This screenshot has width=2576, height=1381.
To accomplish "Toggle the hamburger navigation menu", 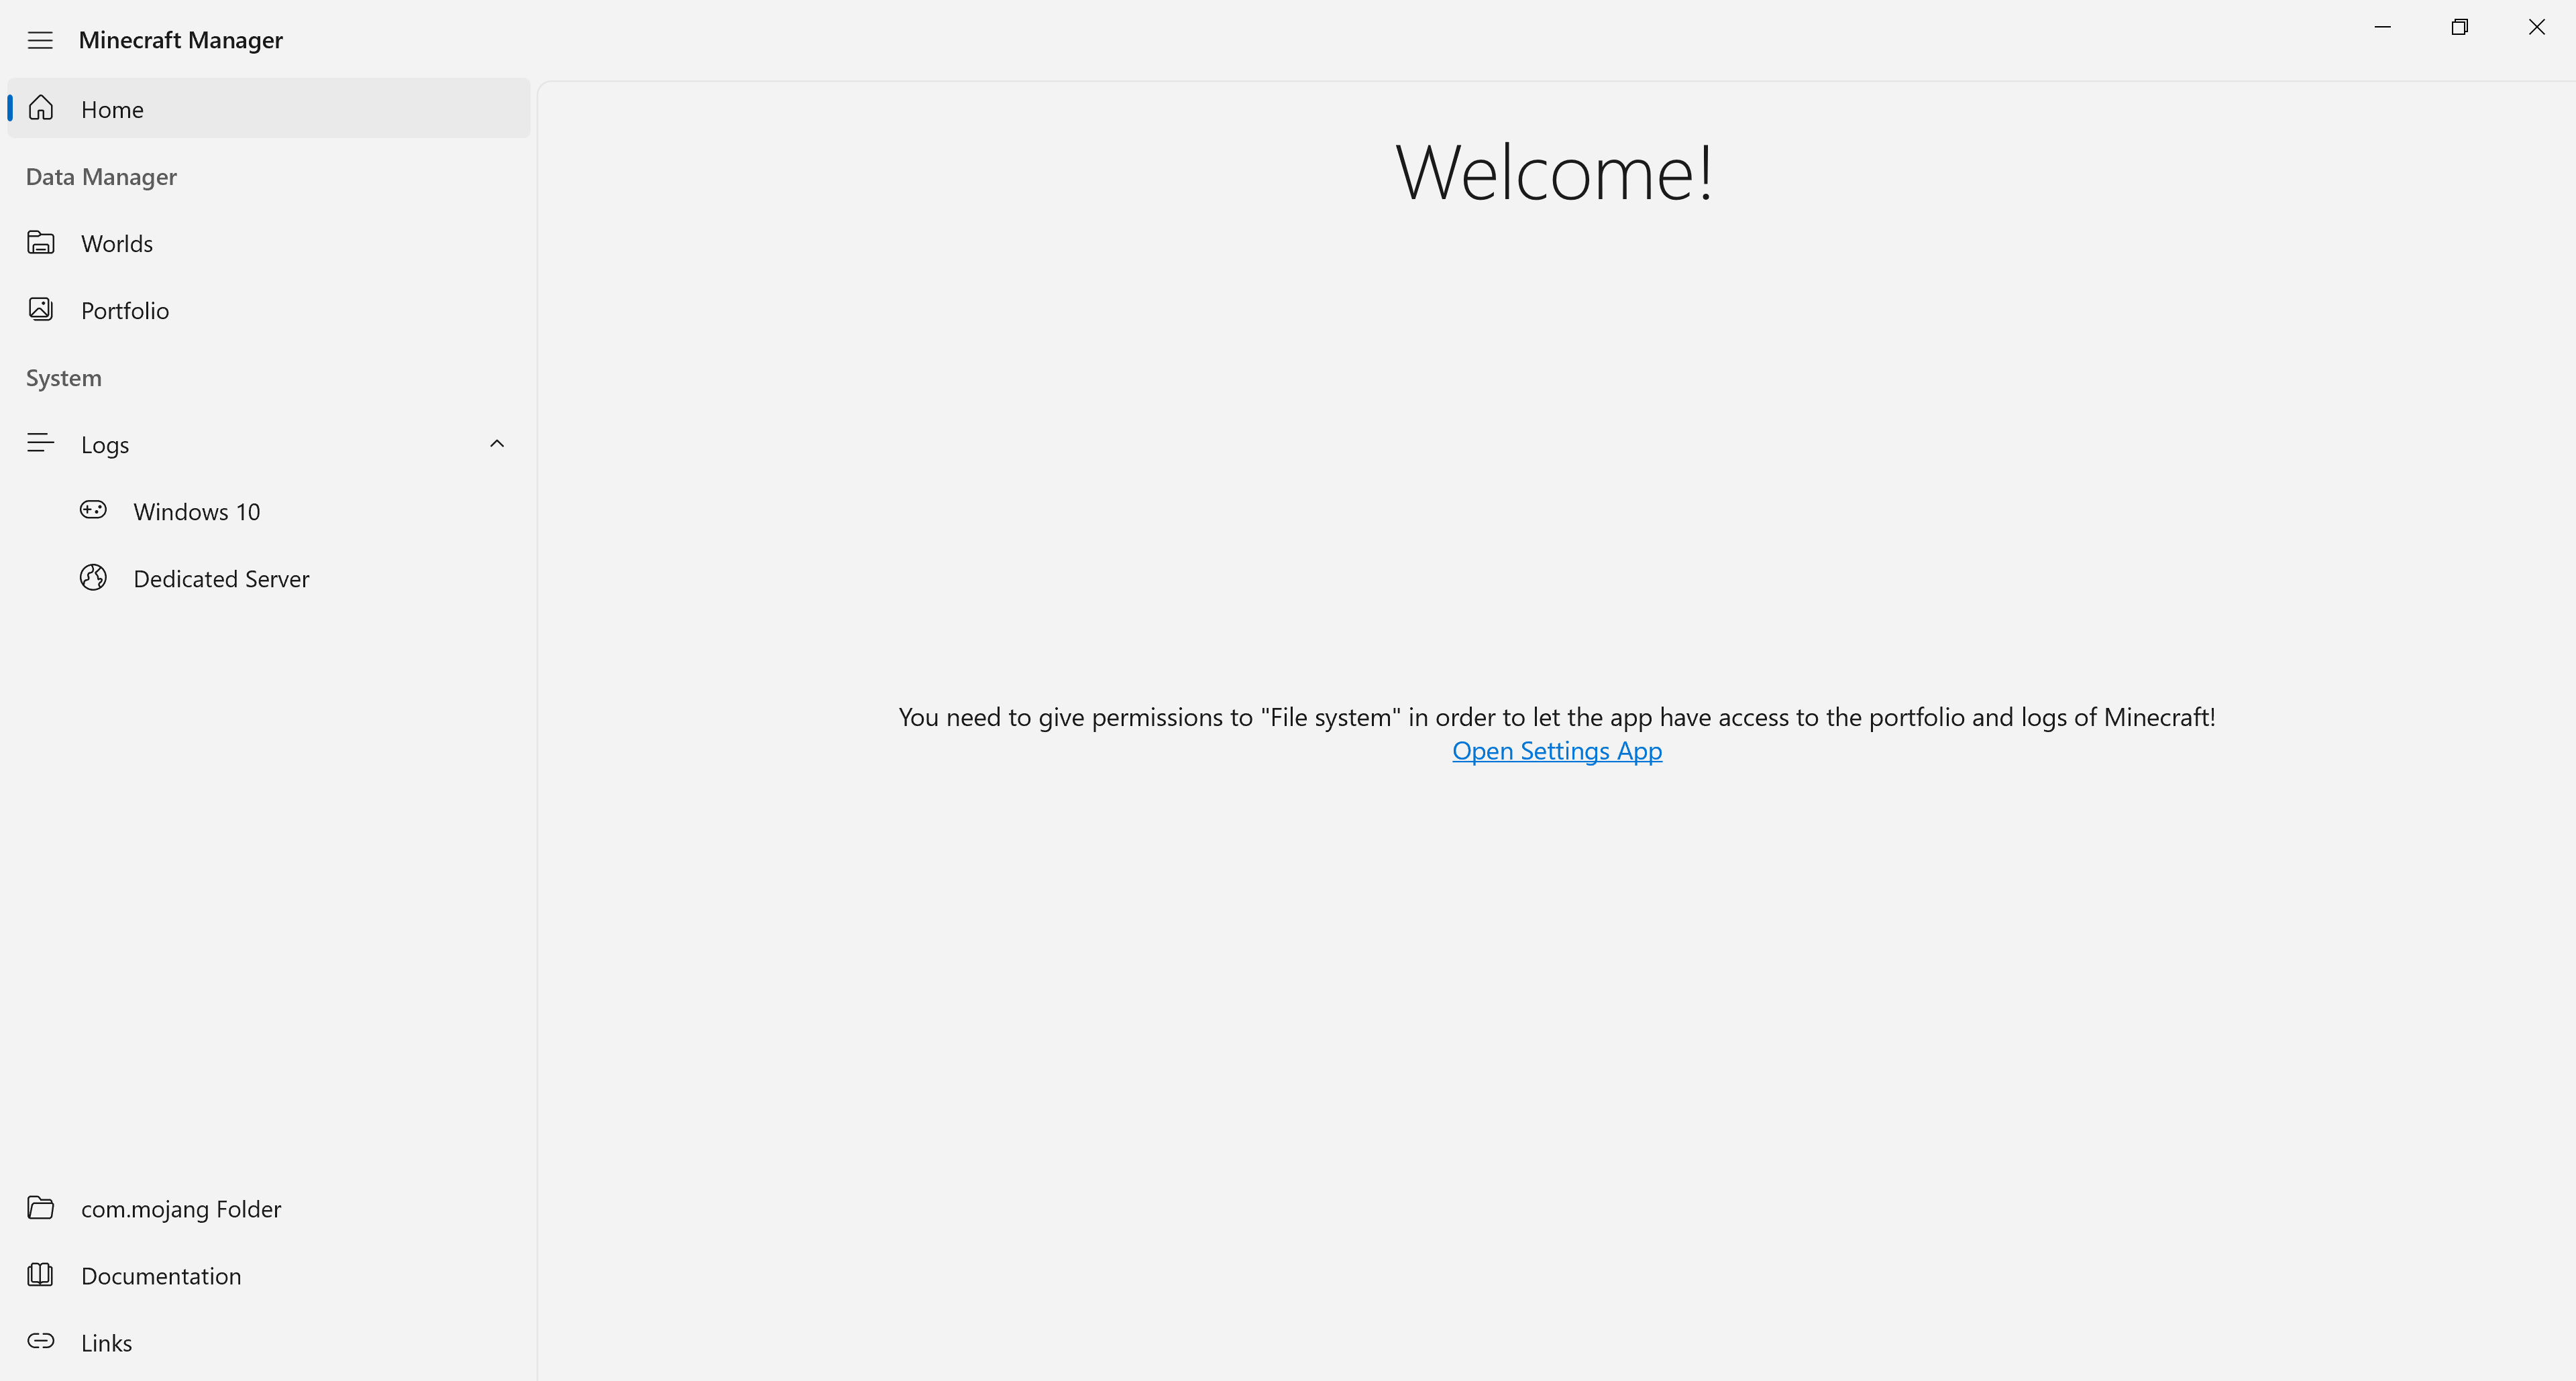I will 40,40.
